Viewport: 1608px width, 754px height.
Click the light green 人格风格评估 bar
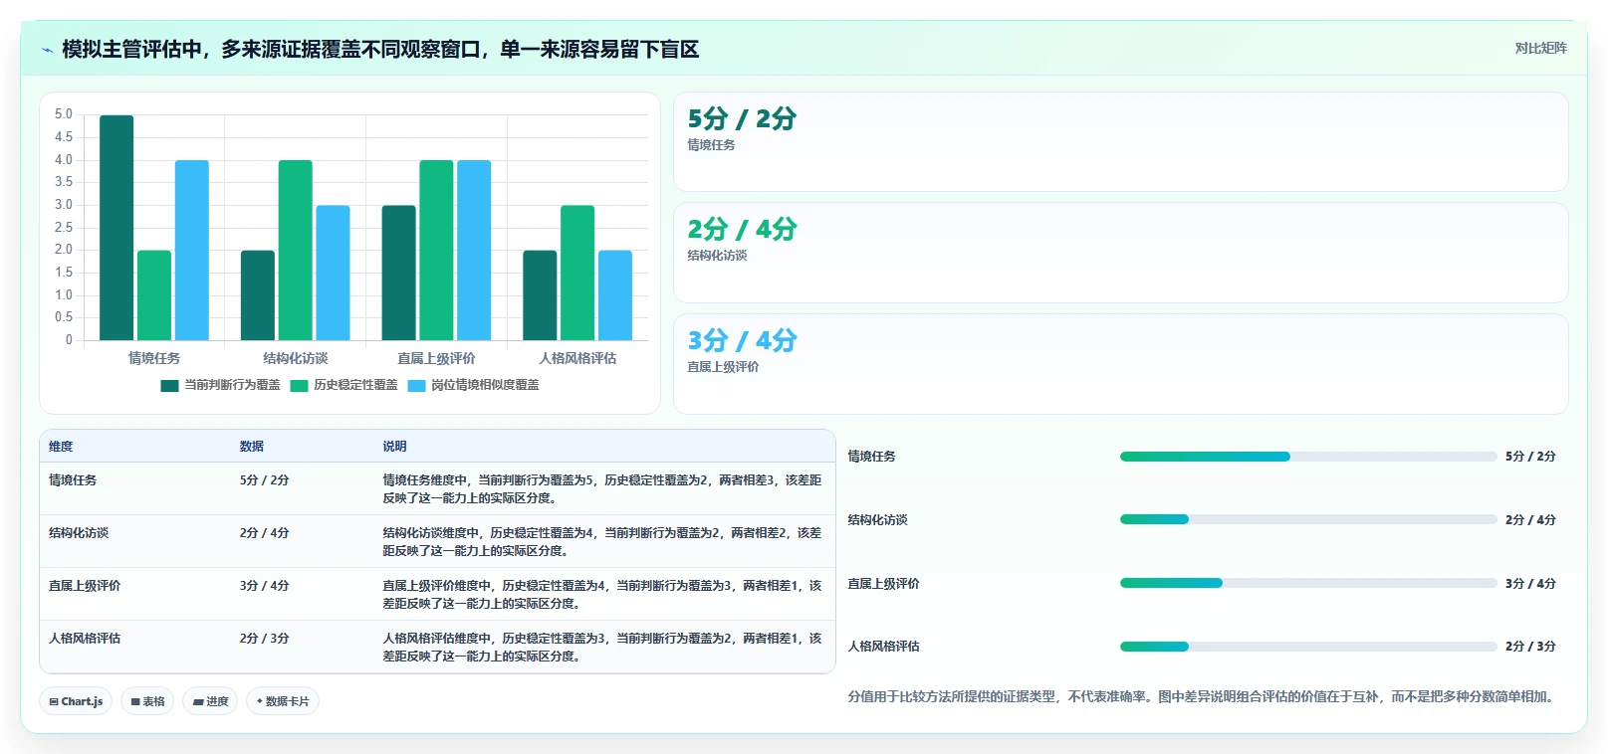click(577, 273)
